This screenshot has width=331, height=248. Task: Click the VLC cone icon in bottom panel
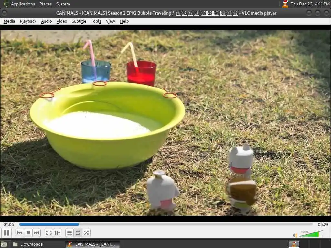[x=294, y=244]
